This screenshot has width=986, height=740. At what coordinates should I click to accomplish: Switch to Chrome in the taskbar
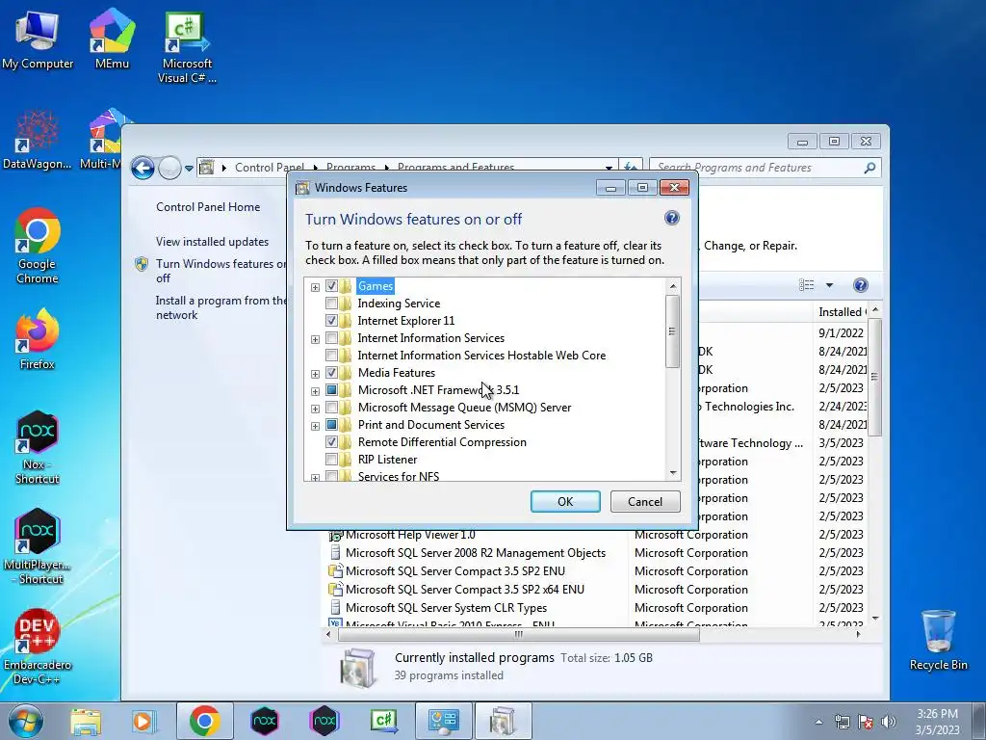tap(204, 721)
